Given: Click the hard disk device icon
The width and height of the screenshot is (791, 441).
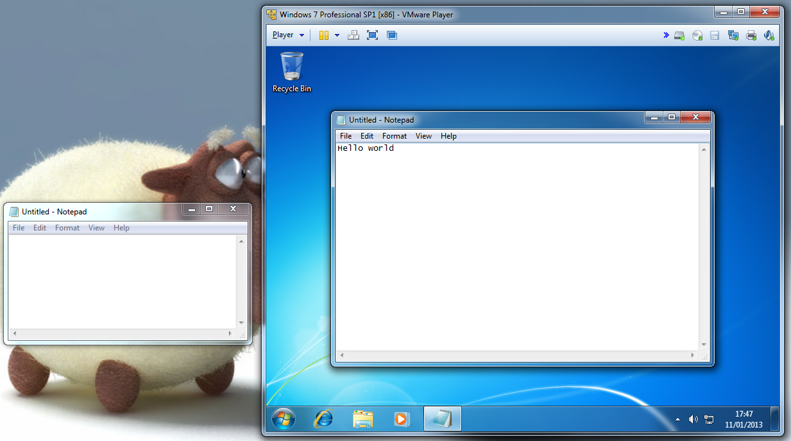Looking at the screenshot, I should click(x=679, y=36).
